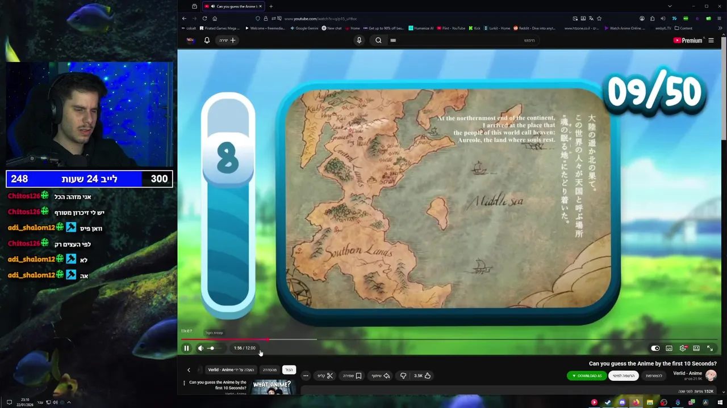This screenshot has height=408, width=727.
Task: Advance the filter chips with the arrow
Action: pyautogui.click(x=189, y=370)
